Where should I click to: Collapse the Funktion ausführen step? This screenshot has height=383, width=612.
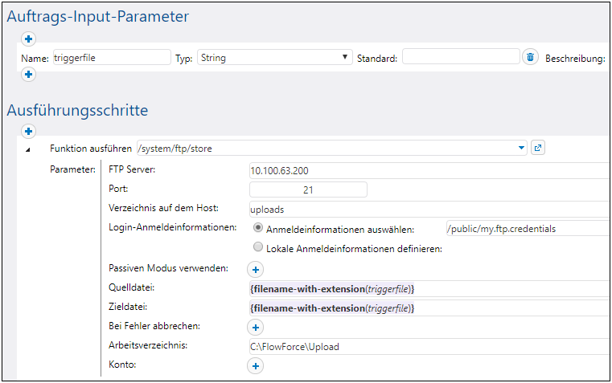point(29,149)
